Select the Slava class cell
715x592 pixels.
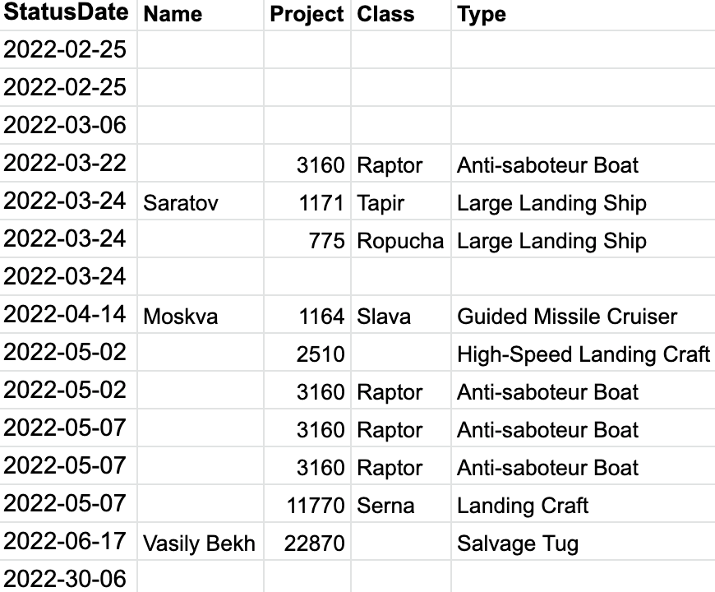[x=383, y=317]
